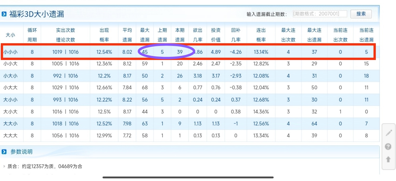
Task: Click the 7.72 average miss value
Action: (x=127, y=136)
